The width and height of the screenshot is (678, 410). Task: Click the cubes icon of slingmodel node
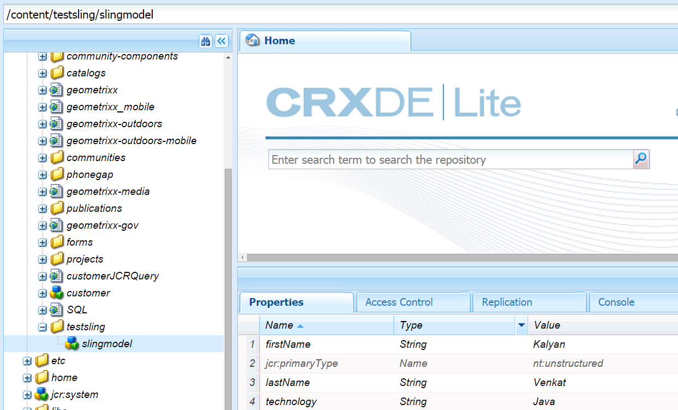point(72,343)
